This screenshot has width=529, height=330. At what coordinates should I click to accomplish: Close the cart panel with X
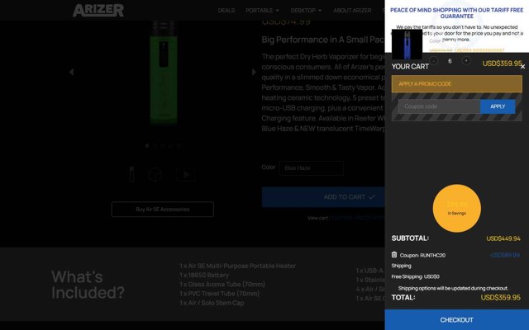[x=522, y=67]
